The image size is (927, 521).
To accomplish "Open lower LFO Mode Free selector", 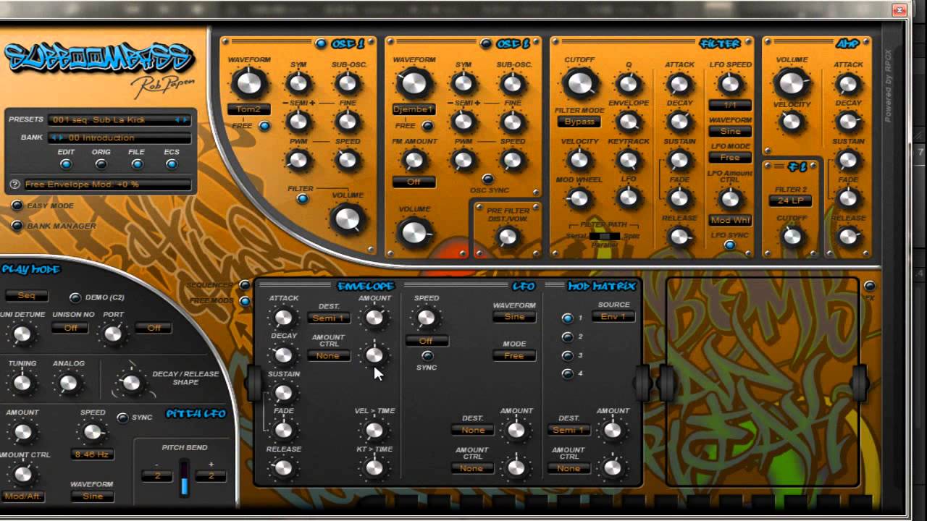I will [x=514, y=355].
